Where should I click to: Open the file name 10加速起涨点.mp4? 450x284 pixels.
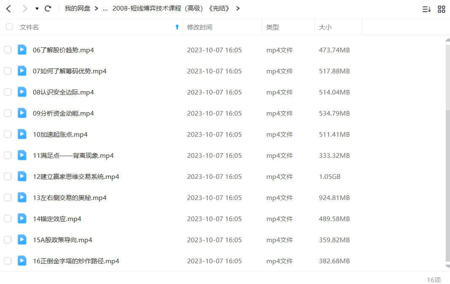tap(60, 135)
